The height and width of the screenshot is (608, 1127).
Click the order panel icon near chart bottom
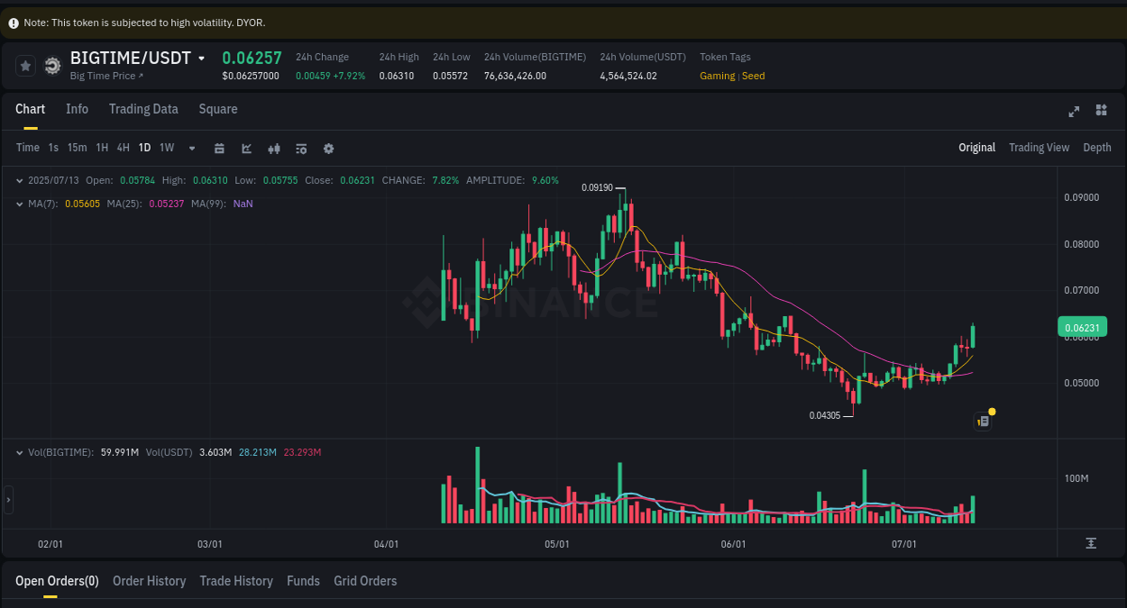coord(982,421)
